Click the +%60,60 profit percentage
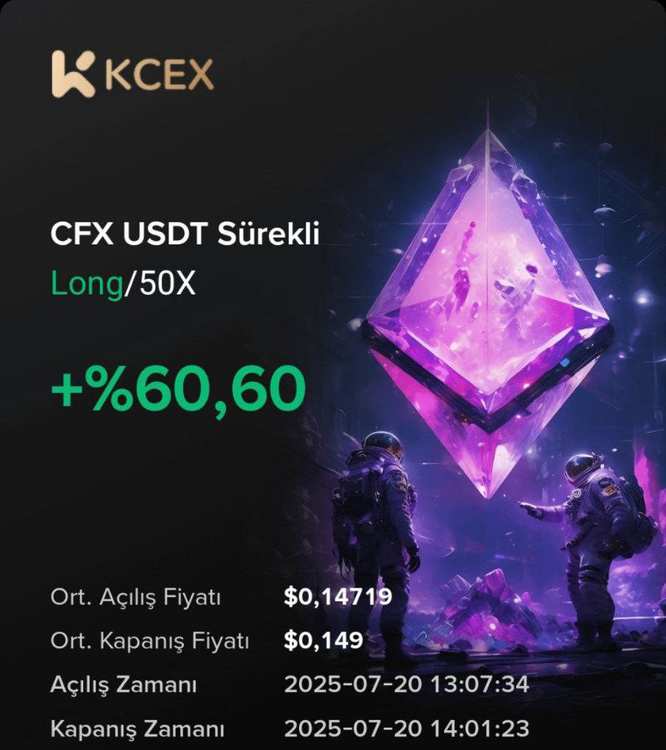This screenshot has height=750, width=666. click(178, 389)
